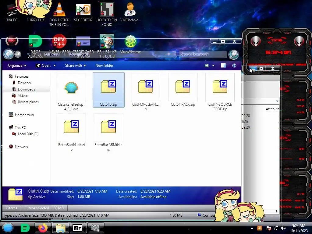Click the volume speaker tray icon
Screen dimensions: 312x234
click(x=283, y=228)
